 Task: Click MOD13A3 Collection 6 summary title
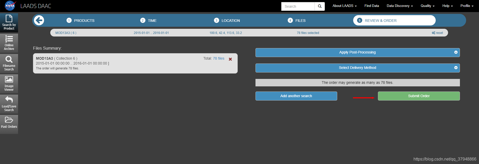pyautogui.click(x=57, y=59)
